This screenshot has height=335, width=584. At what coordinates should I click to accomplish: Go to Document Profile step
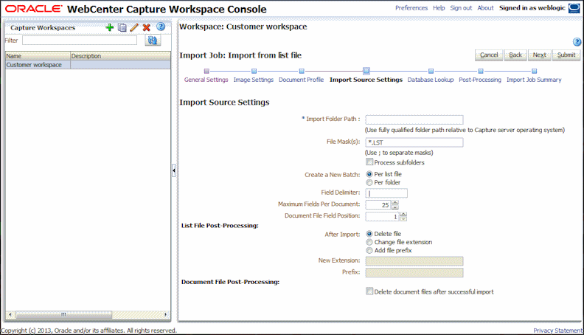[x=301, y=80]
